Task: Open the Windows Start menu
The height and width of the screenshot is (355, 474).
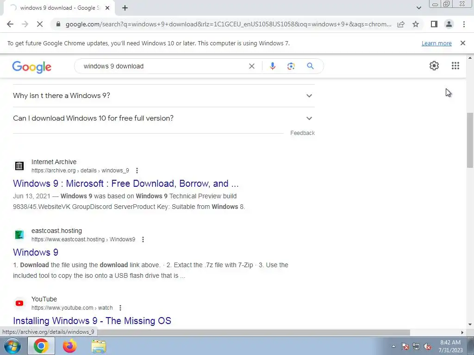Action: click(x=12, y=346)
